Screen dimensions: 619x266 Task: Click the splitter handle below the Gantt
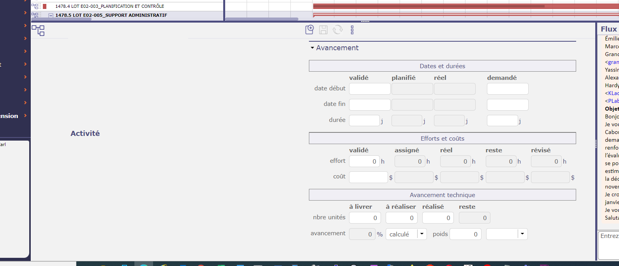[x=365, y=21]
